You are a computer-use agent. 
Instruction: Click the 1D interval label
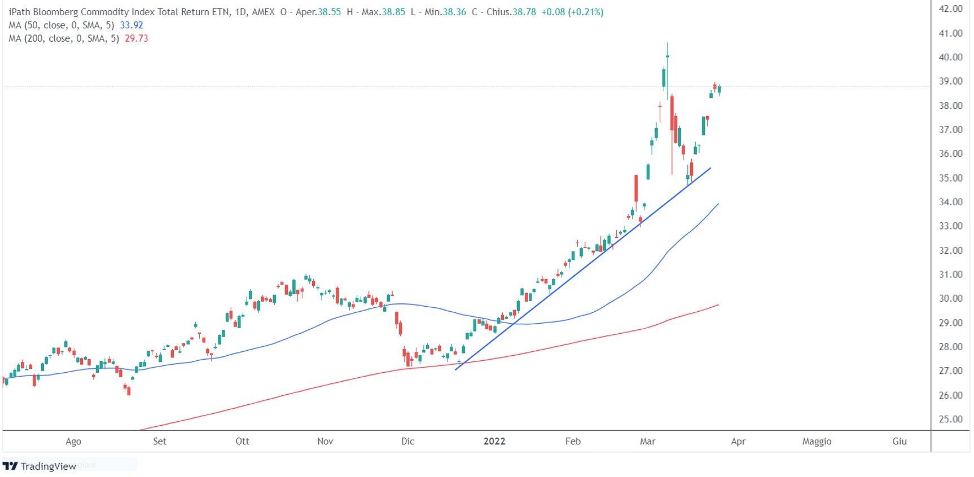(x=240, y=12)
